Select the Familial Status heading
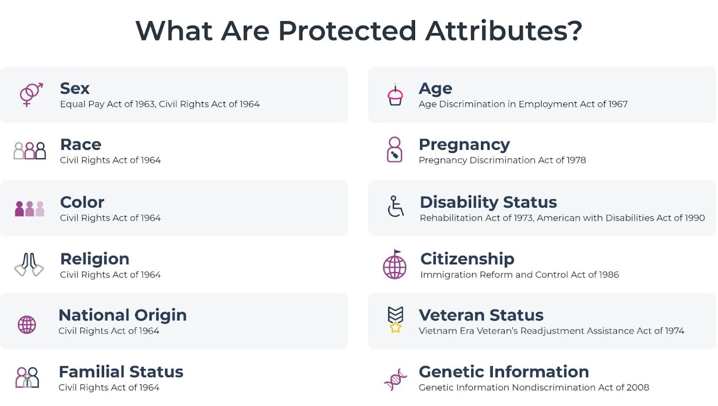The width and height of the screenshot is (718, 406). coord(121,372)
